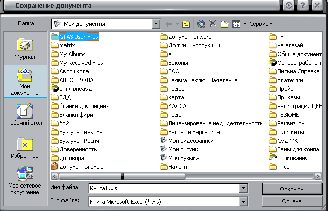Select Мои документы in the places bar
Image resolution: width=328 pixels, height=211 pixels.
click(x=25, y=81)
